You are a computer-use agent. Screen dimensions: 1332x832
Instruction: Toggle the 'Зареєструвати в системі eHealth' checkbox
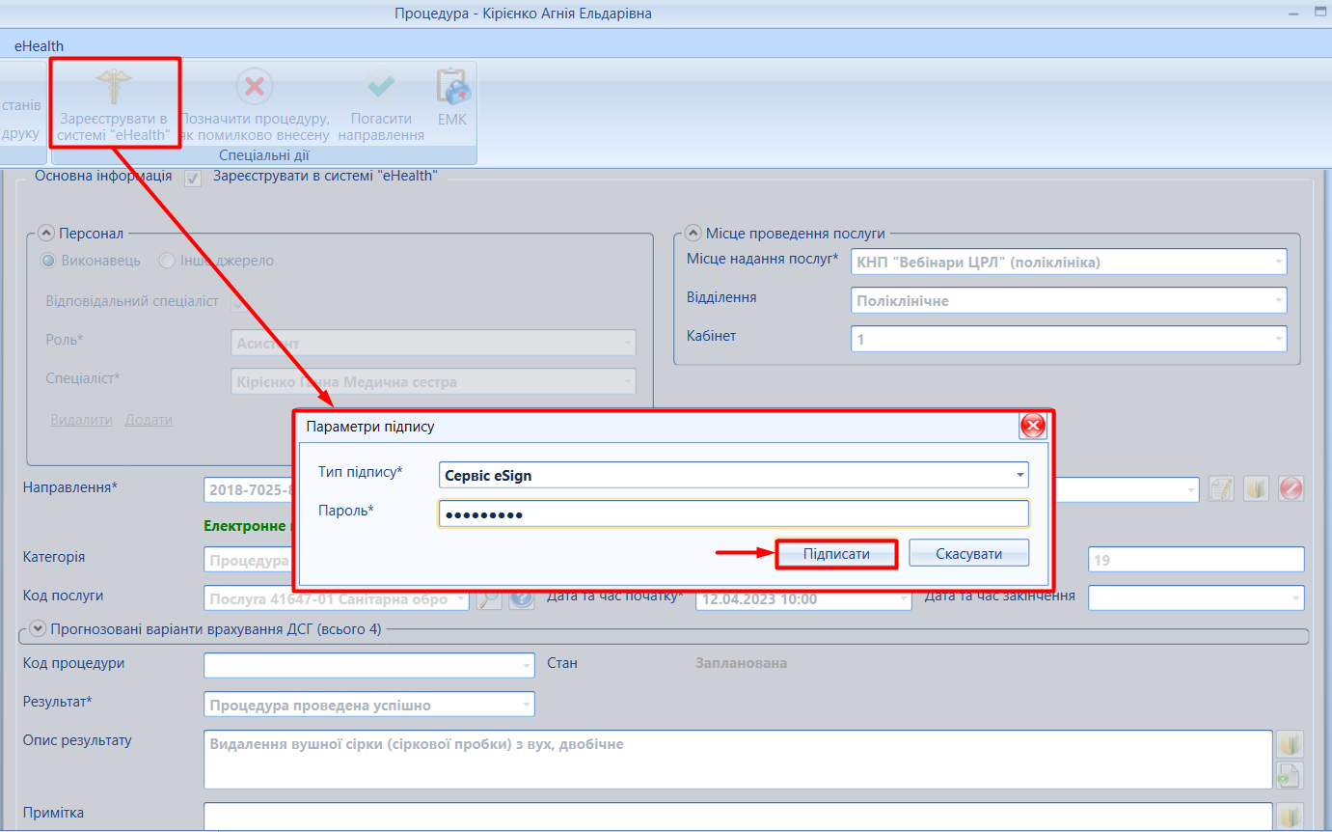click(x=193, y=178)
